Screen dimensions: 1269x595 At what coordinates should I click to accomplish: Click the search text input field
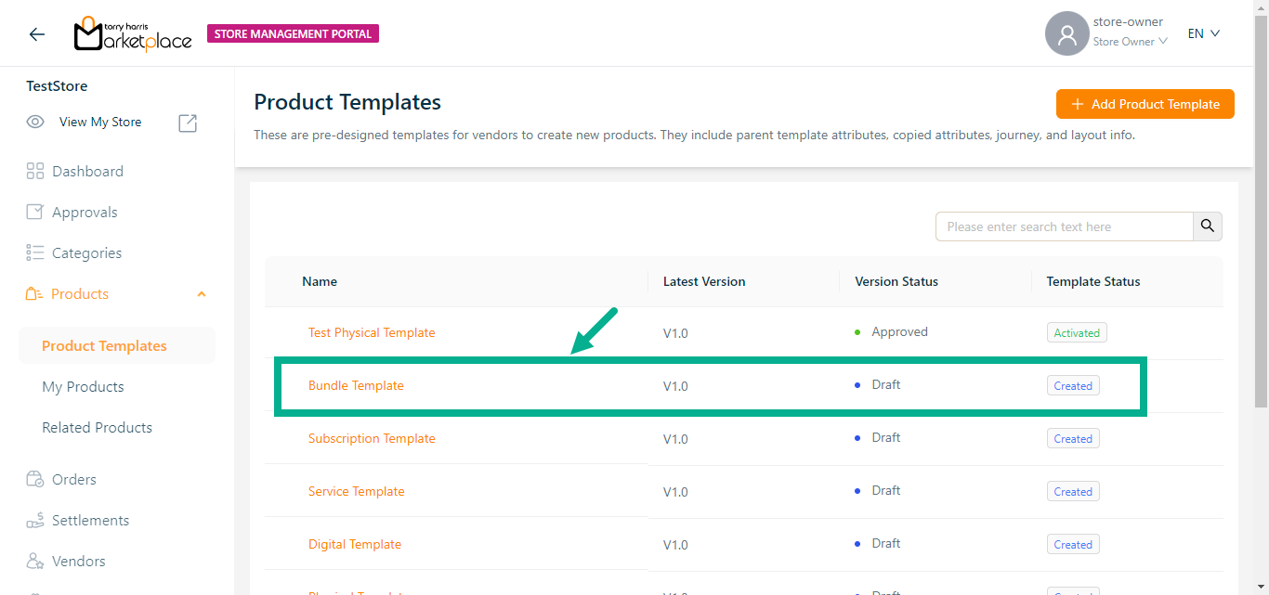(1064, 226)
